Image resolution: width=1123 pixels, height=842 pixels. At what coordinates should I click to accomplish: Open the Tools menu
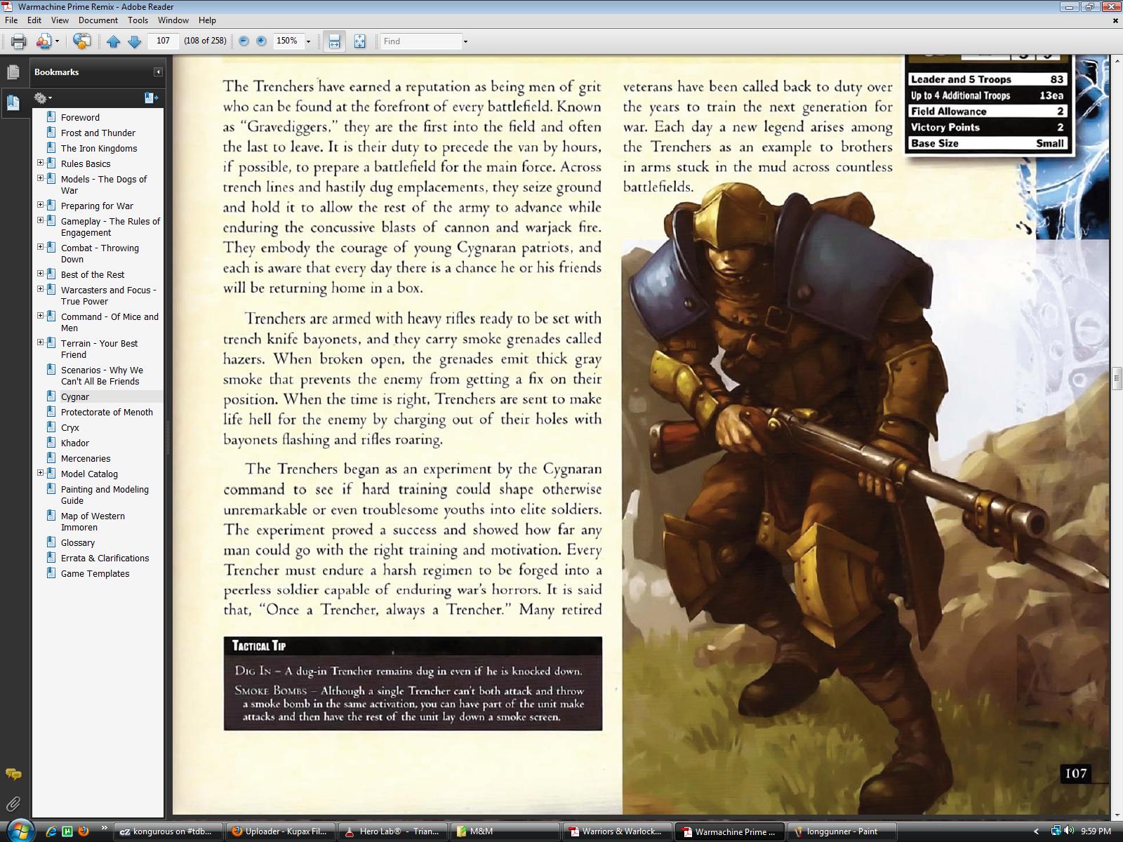[x=138, y=20]
